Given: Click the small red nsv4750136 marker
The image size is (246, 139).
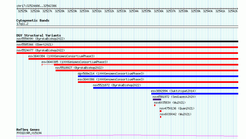Looking at the screenshot, I should pyautogui.click(x=161, y=111).
